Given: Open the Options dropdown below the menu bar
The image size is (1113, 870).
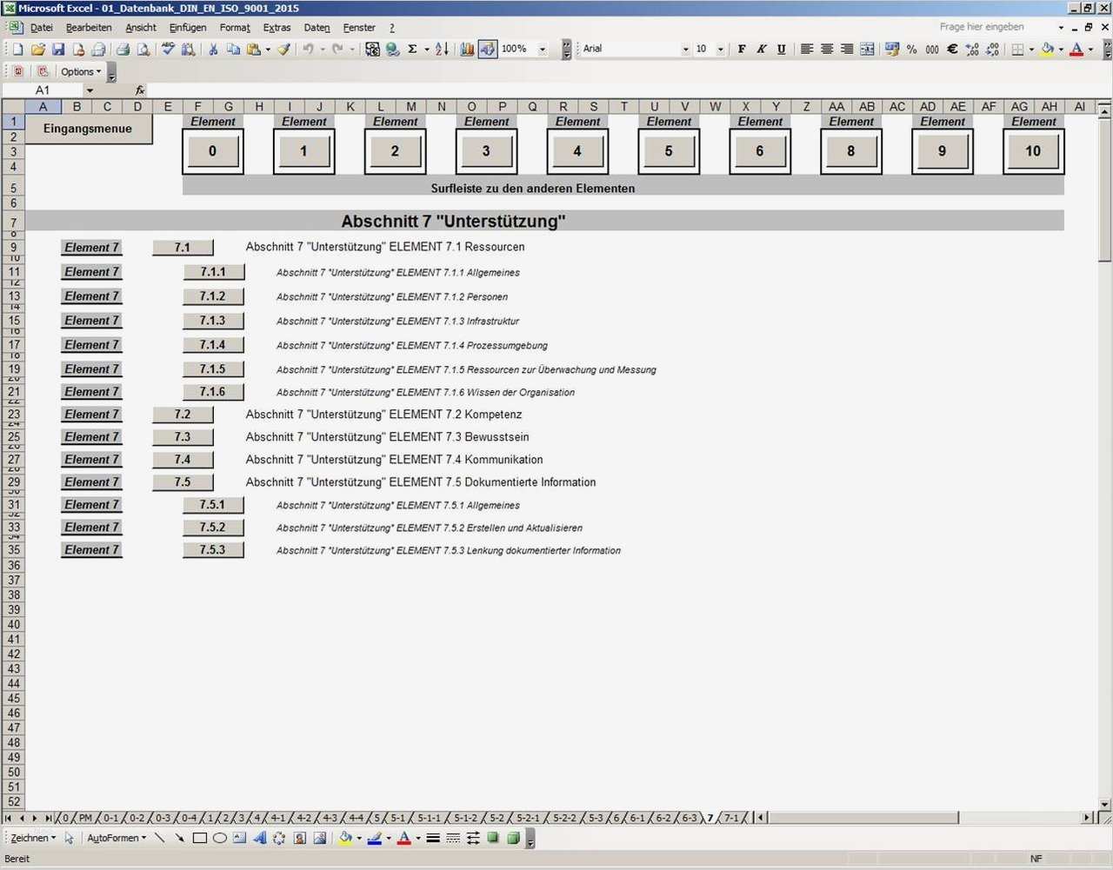Looking at the screenshot, I should point(81,71).
